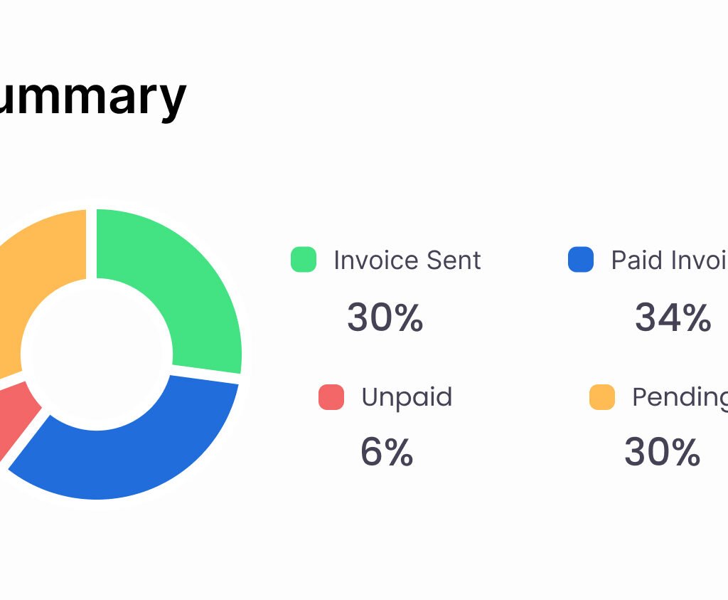Screen dimensions: 728x600
Task: Click the white gap between green and blue segments
Action: click(206, 377)
